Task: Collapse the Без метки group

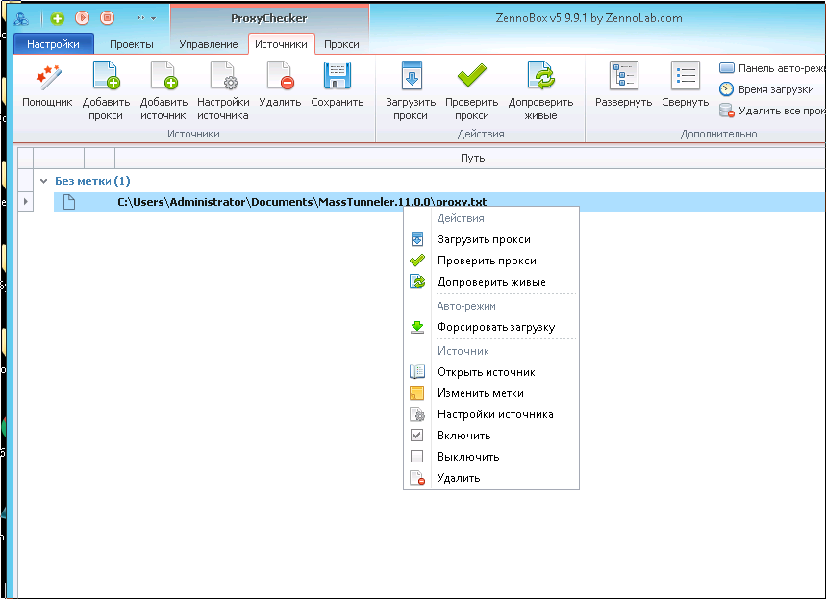Action: pyautogui.click(x=43, y=181)
